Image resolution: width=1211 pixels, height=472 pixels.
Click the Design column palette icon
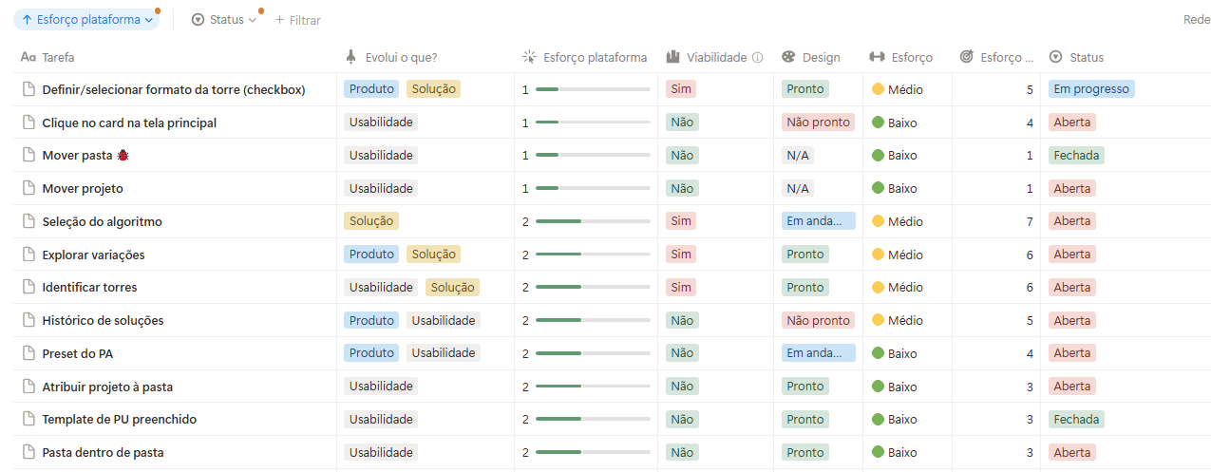pyautogui.click(x=788, y=58)
